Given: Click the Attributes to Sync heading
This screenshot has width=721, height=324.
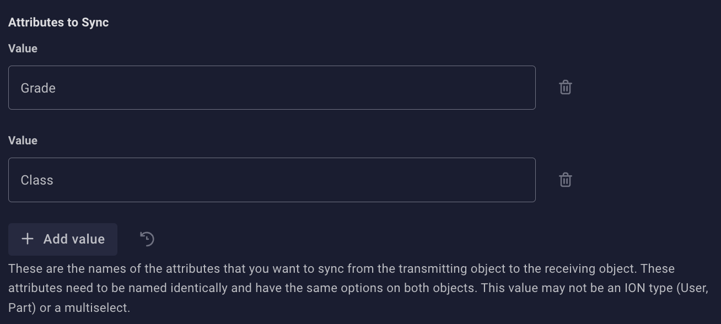Looking at the screenshot, I should [x=58, y=23].
